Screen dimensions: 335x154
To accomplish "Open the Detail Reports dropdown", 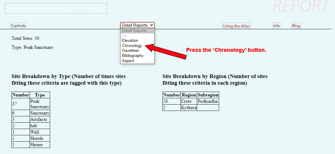I will 137,25.
